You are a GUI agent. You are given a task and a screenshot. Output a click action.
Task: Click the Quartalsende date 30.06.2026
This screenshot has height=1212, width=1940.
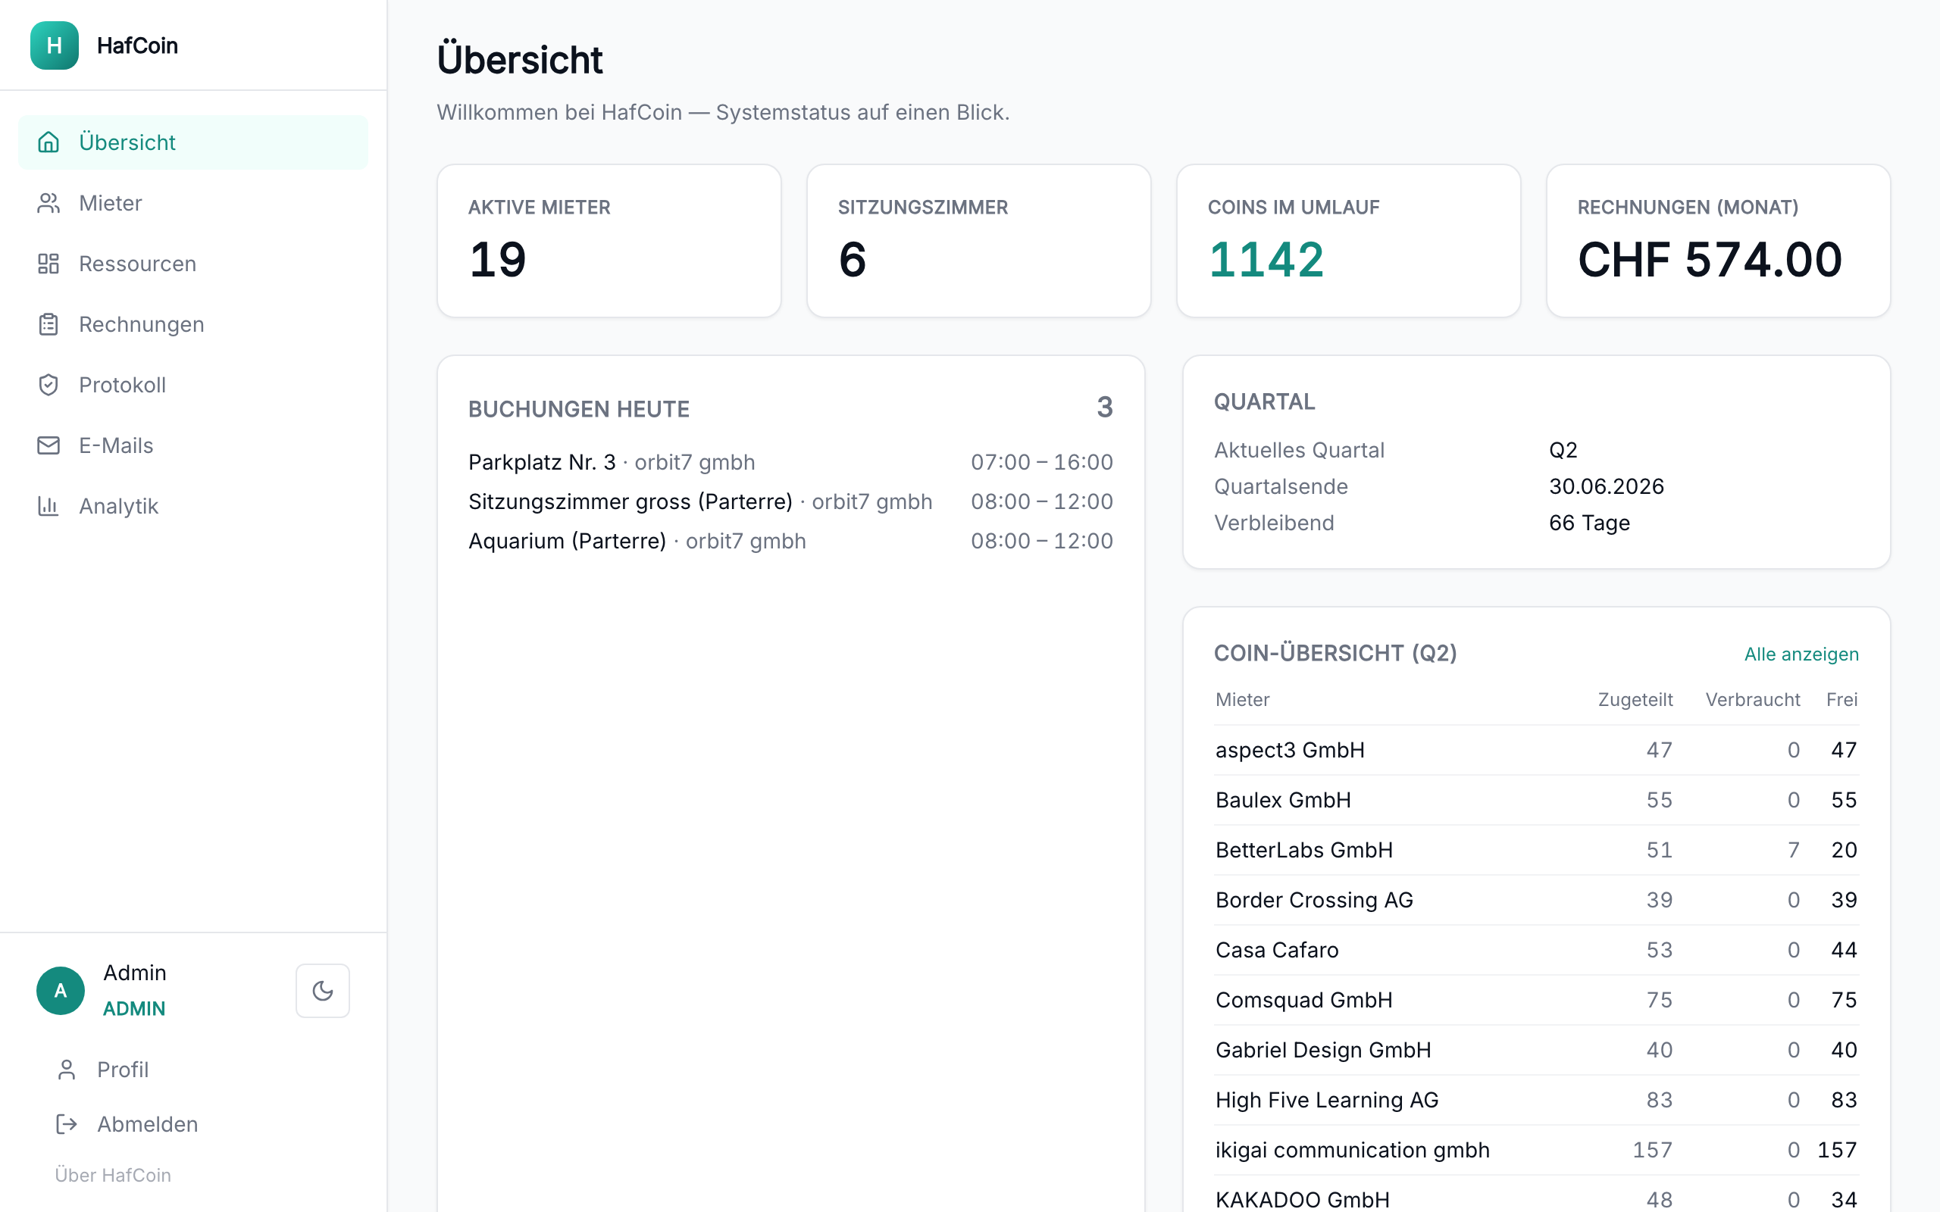pos(1607,486)
